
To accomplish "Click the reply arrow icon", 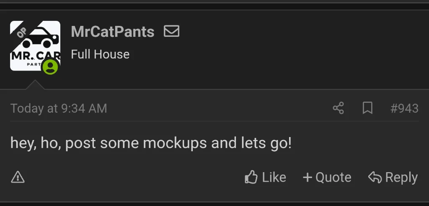I will tap(375, 177).
